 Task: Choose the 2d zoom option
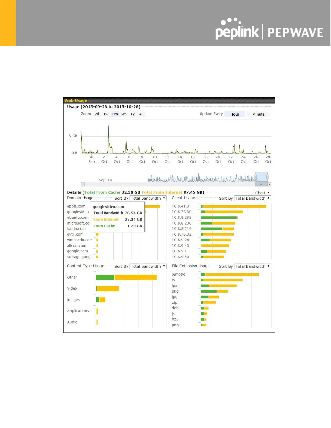pos(97,114)
